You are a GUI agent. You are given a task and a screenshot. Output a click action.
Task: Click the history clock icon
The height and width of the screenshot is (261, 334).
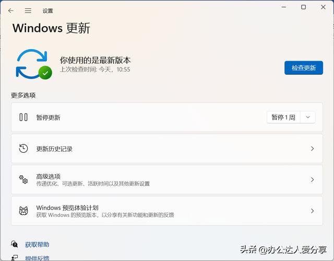click(x=23, y=149)
